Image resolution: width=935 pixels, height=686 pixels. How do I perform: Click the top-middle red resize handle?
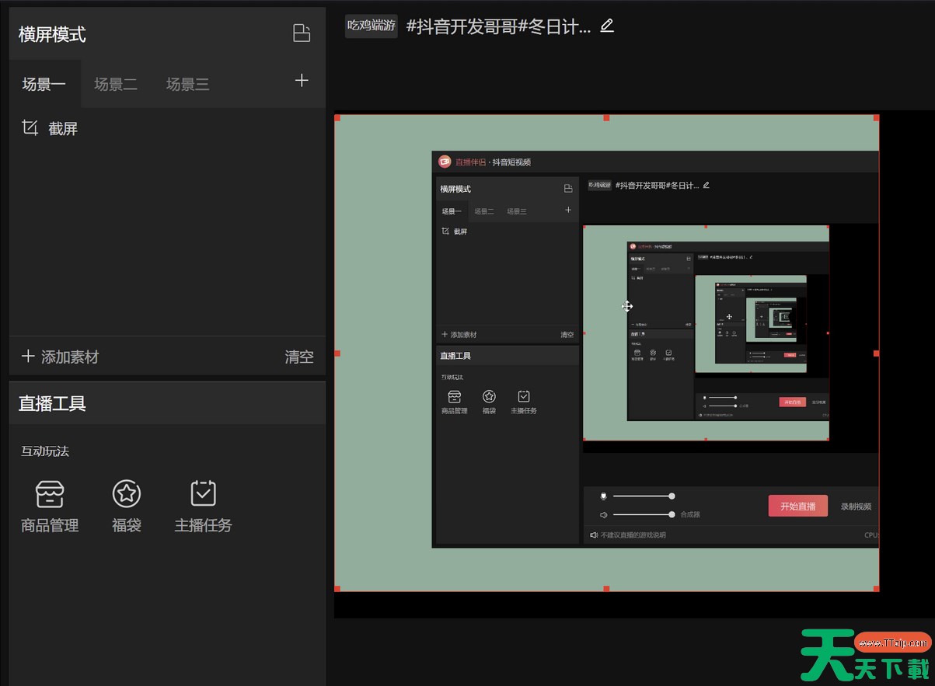(606, 118)
